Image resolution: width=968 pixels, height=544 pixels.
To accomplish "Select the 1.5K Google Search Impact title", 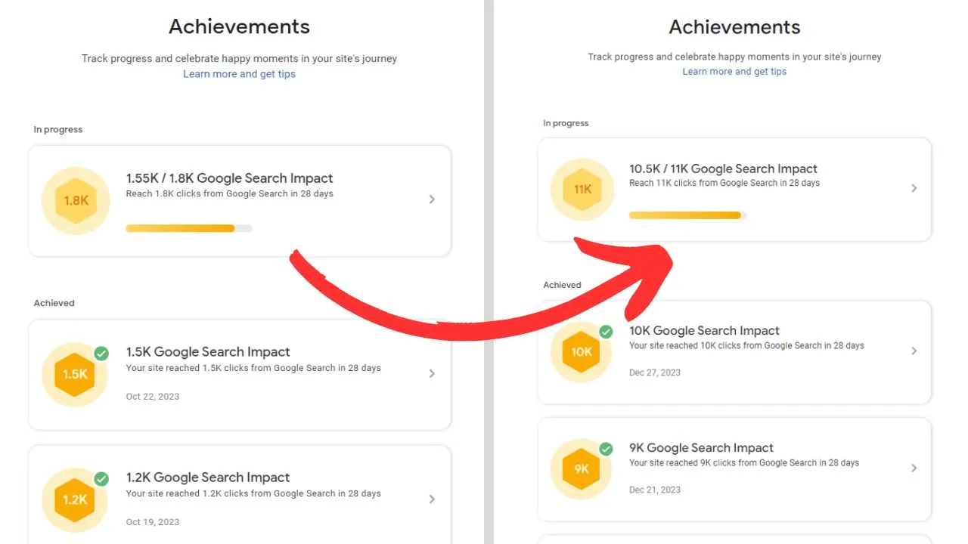I will coord(208,352).
